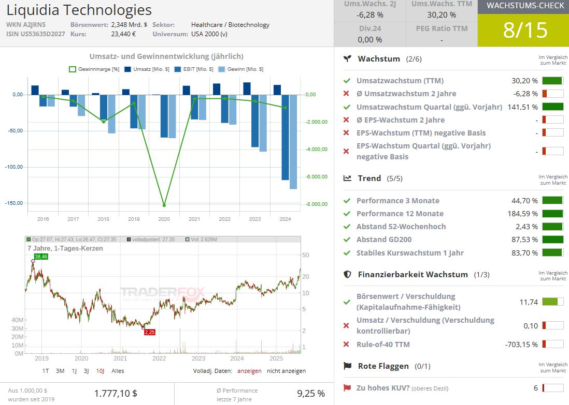
Task: Click the WACHSTUMS-CHECK header label
Action: 525,6
